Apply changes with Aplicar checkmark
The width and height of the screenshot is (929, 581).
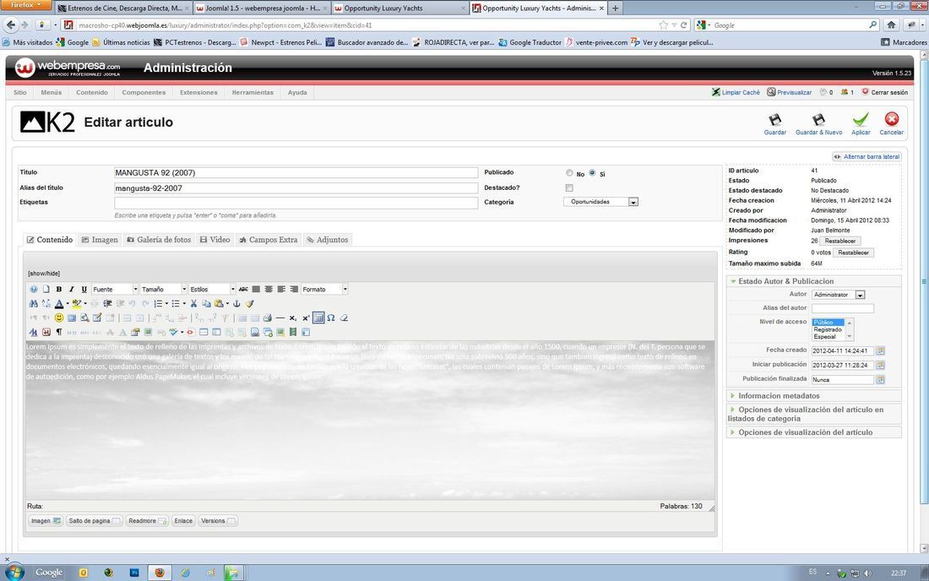(x=861, y=124)
